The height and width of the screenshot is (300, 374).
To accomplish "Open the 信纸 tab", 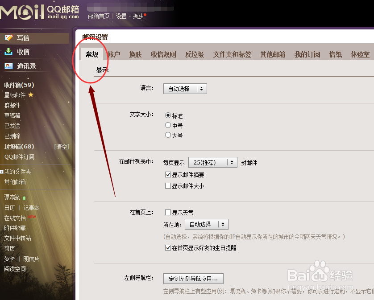I will (x=335, y=54).
